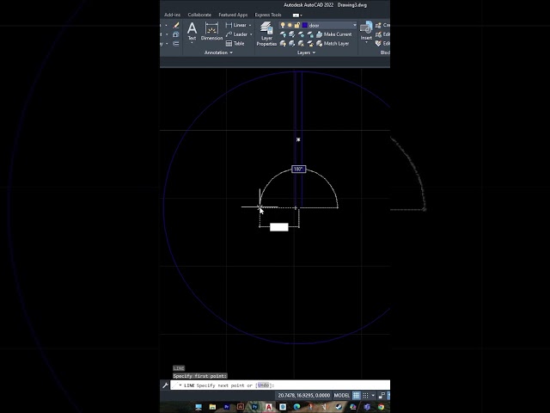Viewport: 550px width, 413px height.
Task: Click 'Specify first point:' history line
Action: click(x=200, y=376)
